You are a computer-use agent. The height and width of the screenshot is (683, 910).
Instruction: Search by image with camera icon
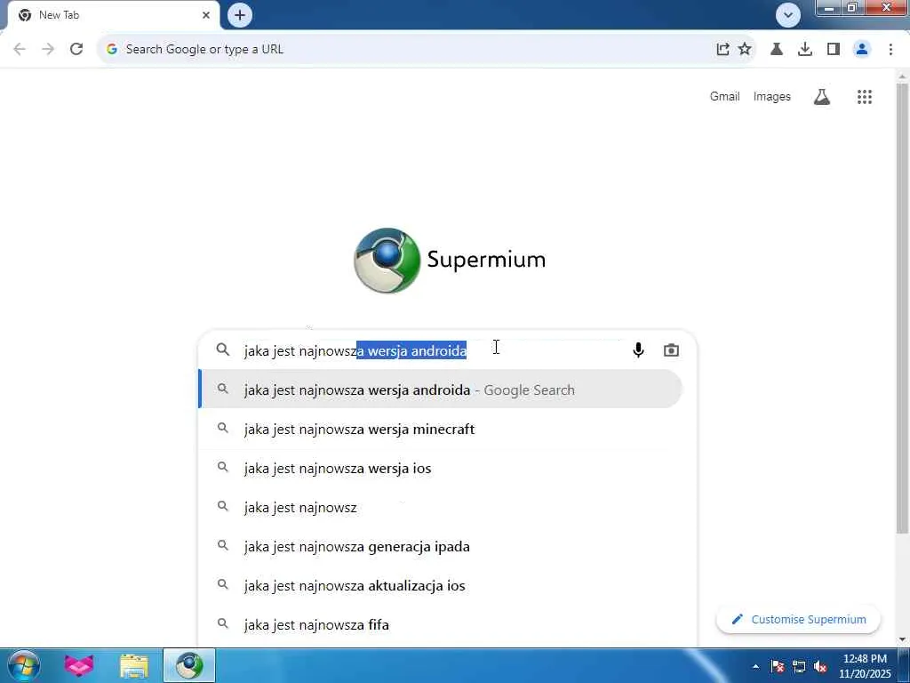(x=671, y=350)
